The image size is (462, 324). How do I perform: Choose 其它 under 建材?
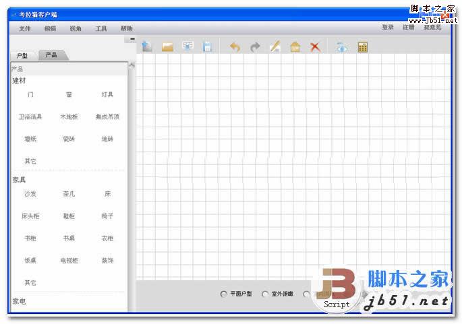point(30,161)
